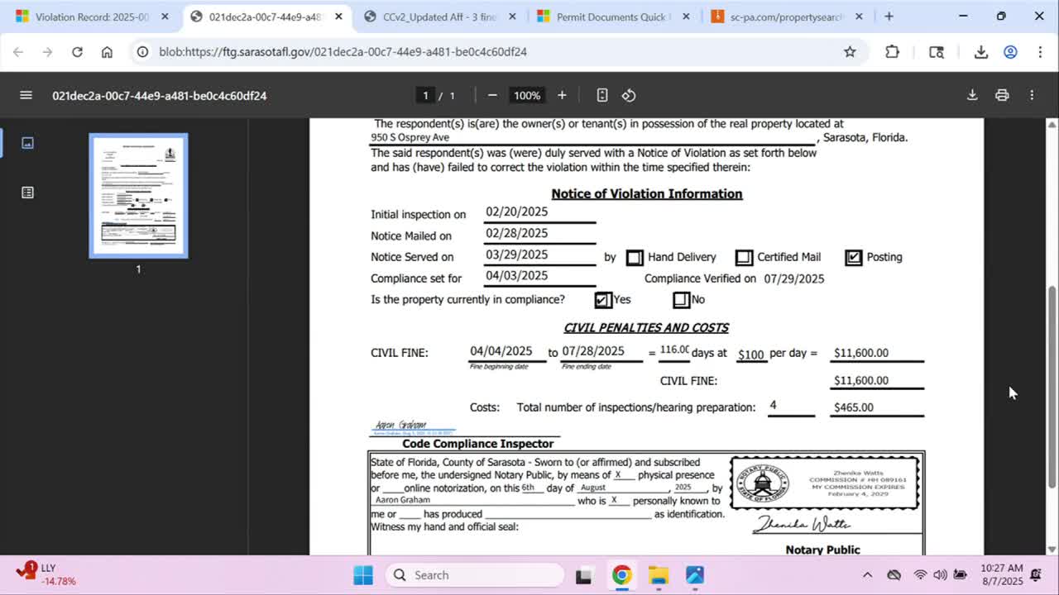
Task: Tick the No compliance checkbox
Action: [x=681, y=300]
